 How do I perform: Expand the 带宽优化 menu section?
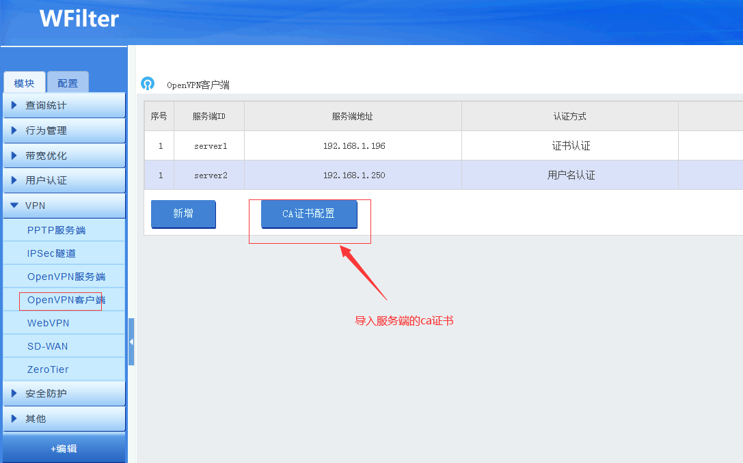click(64, 156)
